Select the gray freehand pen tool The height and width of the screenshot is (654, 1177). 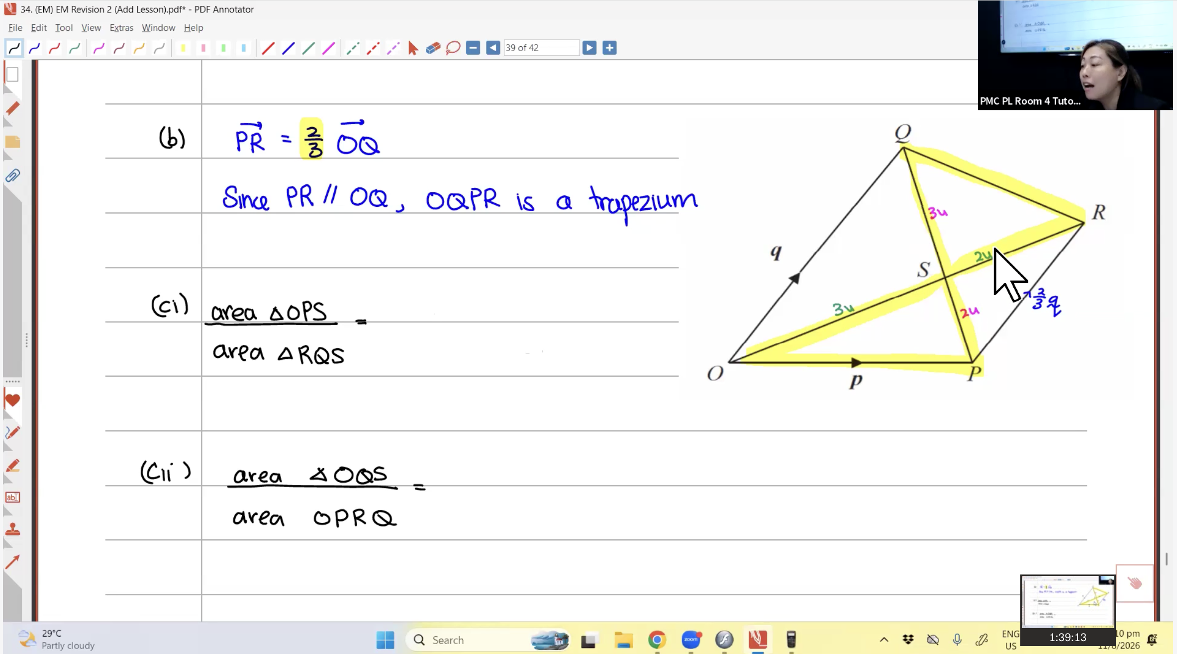tap(159, 48)
